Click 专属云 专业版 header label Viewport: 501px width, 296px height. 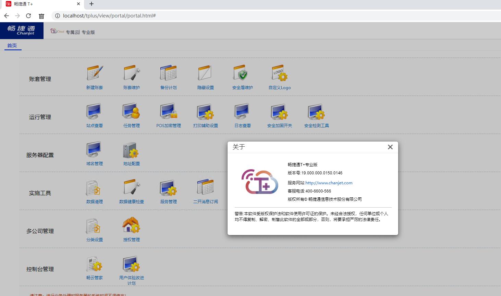80,32
